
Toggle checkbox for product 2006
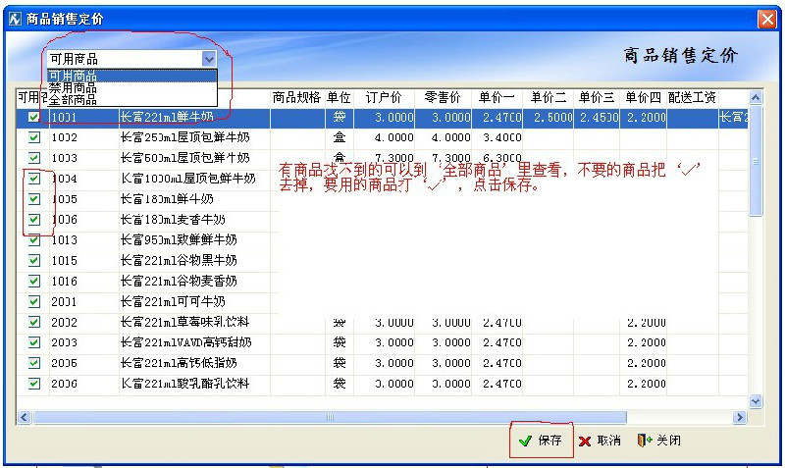(33, 384)
